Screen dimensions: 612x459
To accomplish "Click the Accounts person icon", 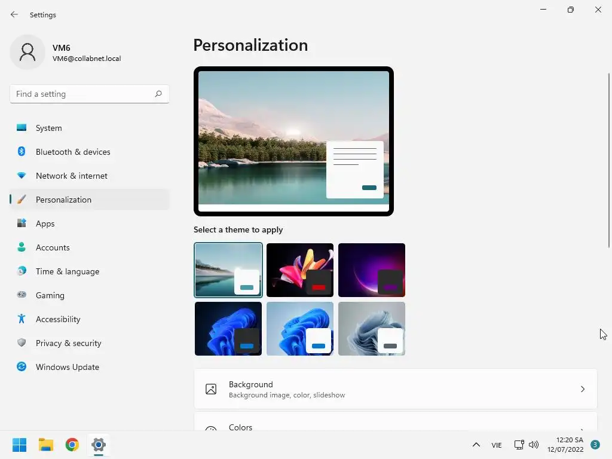I will tap(22, 247).
